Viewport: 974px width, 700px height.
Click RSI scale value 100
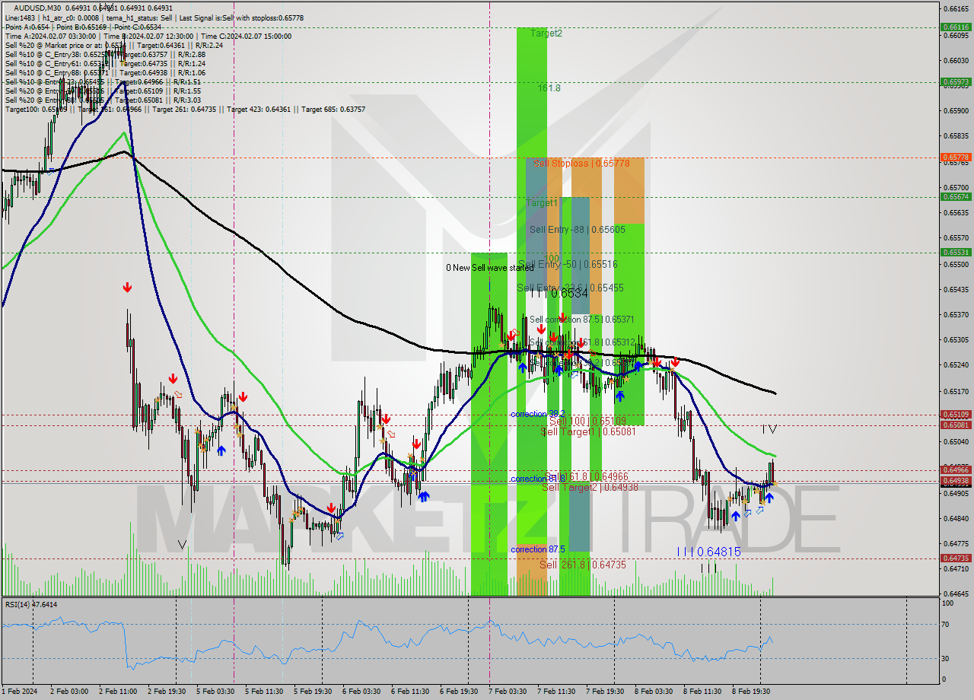point(947,603)
